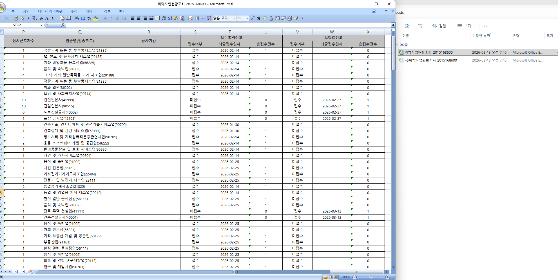Click the AutoSum sigma icon
The width and height of the screenshot is (558, 280).
pos(53,18)
